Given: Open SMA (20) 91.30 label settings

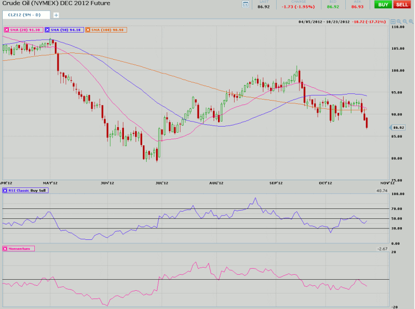Looking at the screenshot, I should point(25,29).
